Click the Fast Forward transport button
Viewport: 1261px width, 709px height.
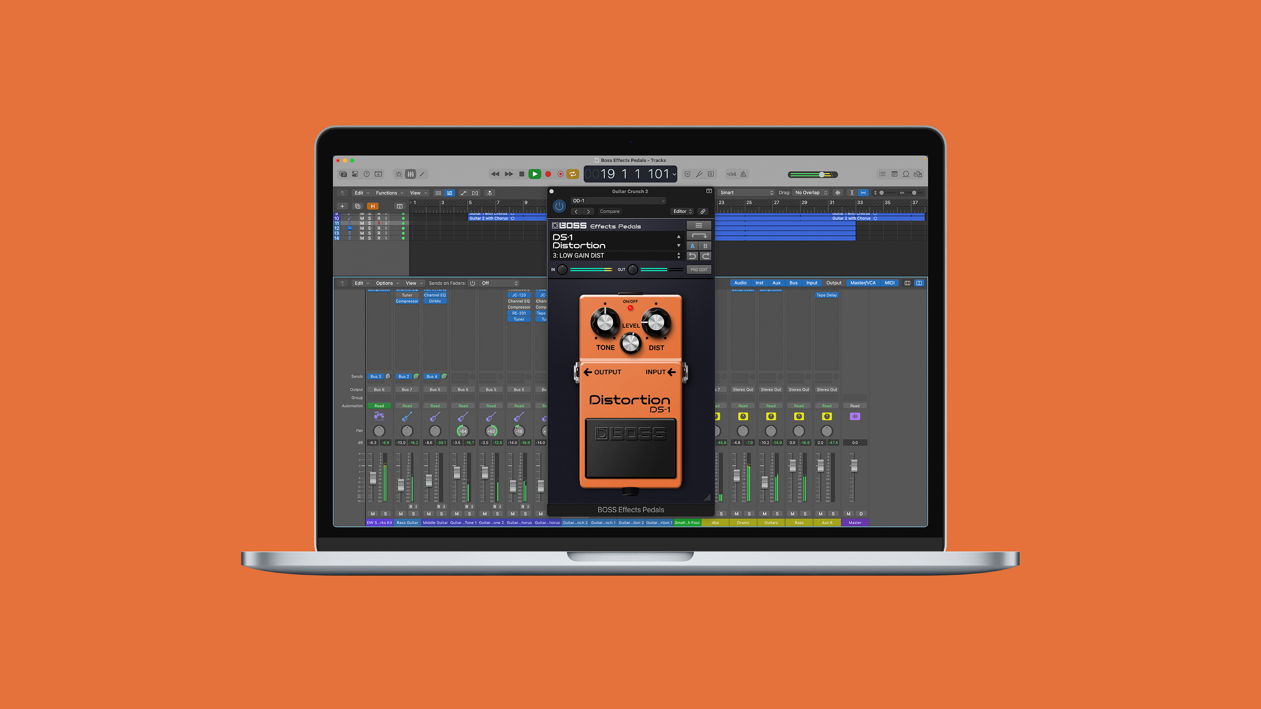(509, 174)
